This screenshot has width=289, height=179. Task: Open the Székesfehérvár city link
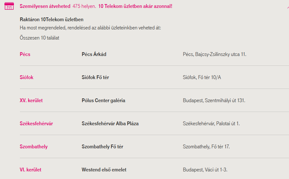pyautogui.click(x=36, y=123)
